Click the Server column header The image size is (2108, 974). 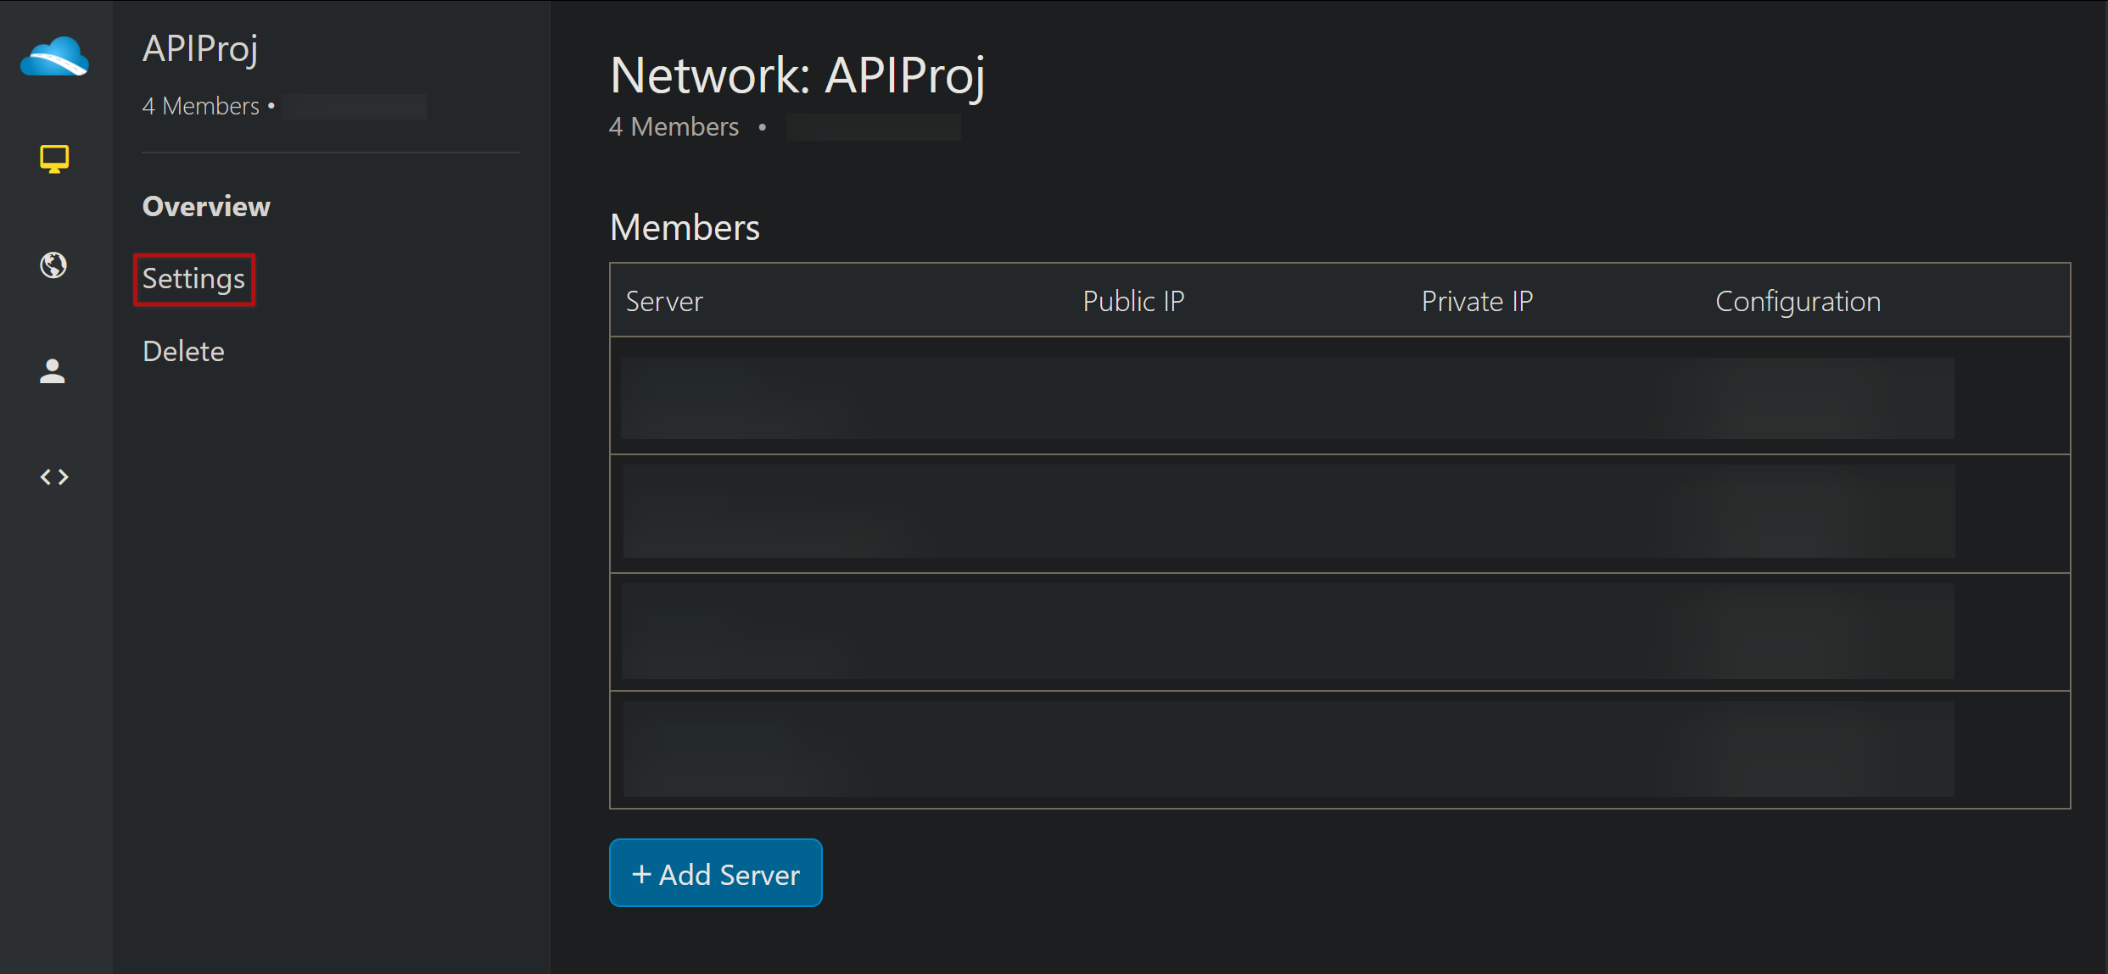[664, 301]
